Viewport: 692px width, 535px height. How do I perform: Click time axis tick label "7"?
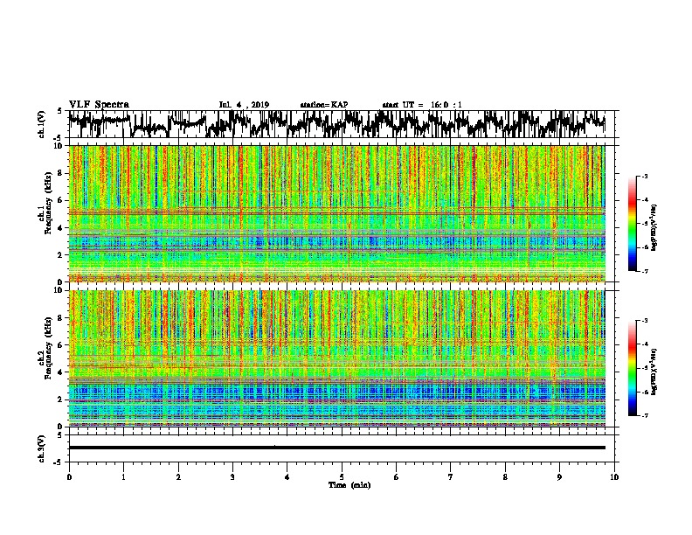coord(451,476)
